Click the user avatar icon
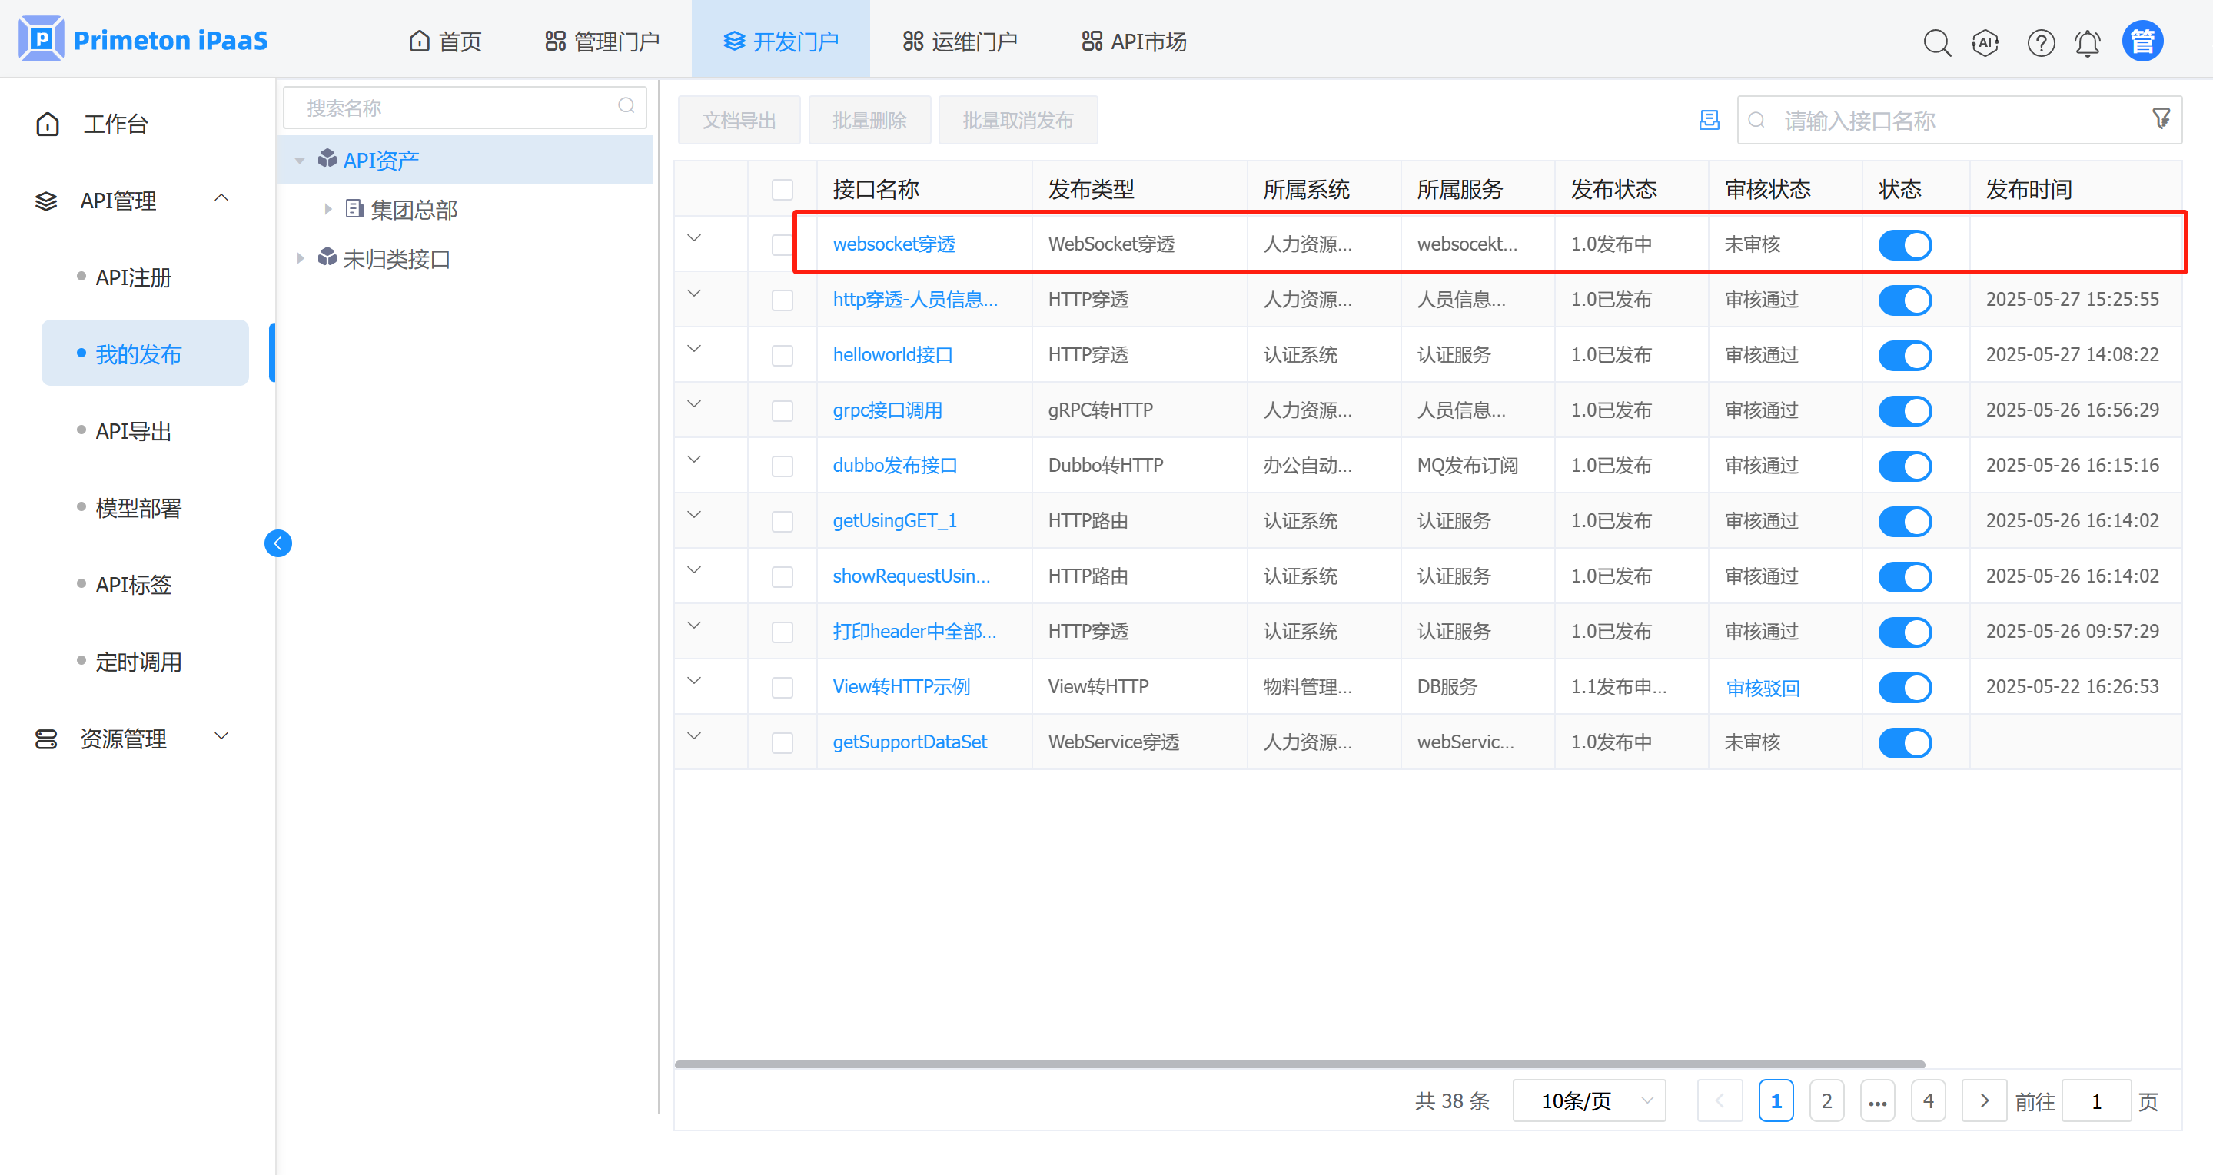 [x=2142, y=41]
